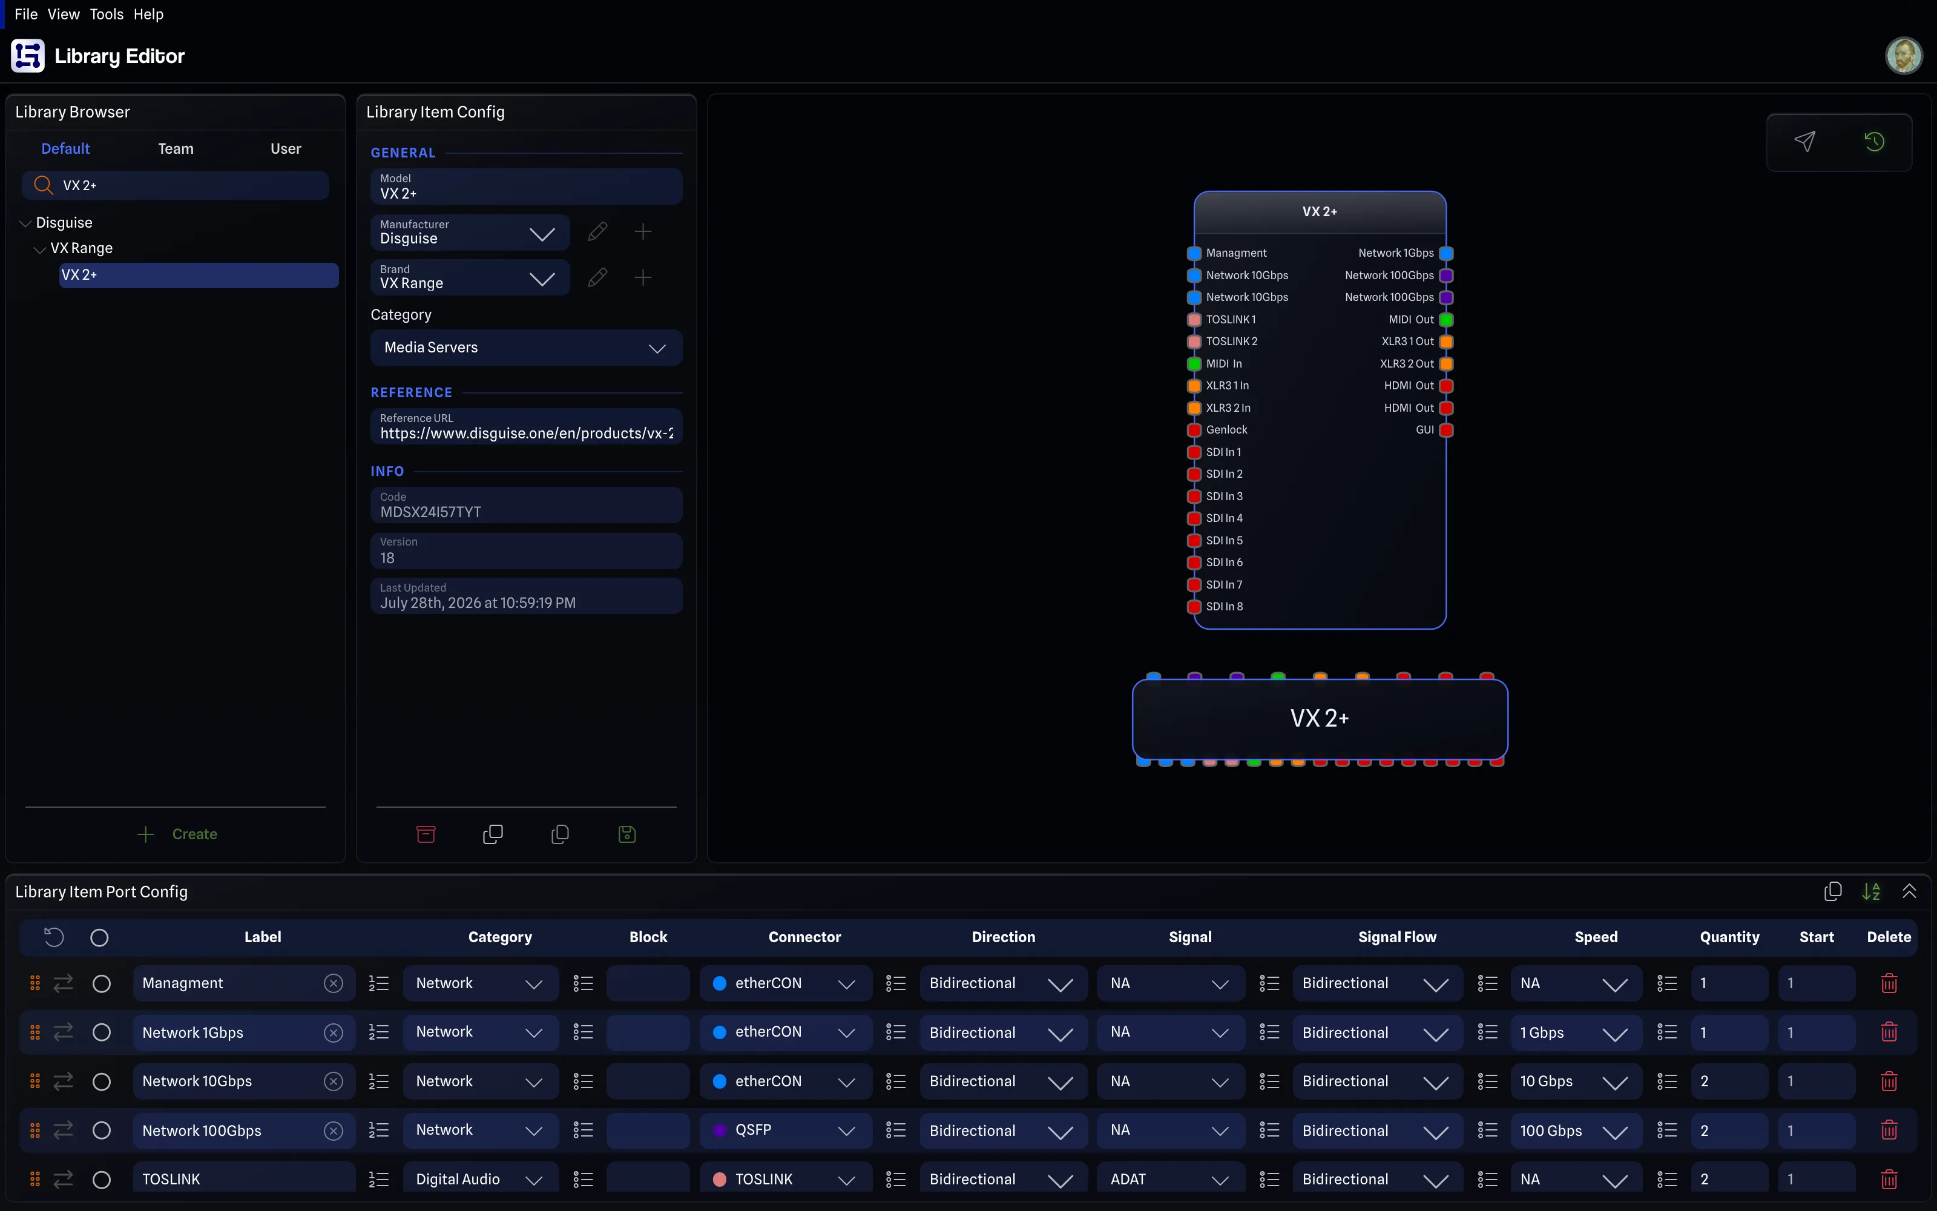Add a new Manufacturer with plus icon
The width and height of the screenshot is (1937, 1211).
coord(643,233)
